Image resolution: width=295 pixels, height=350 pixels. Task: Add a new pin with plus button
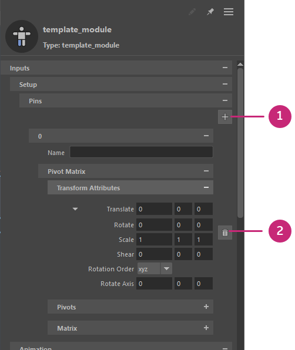coord(225,117)
